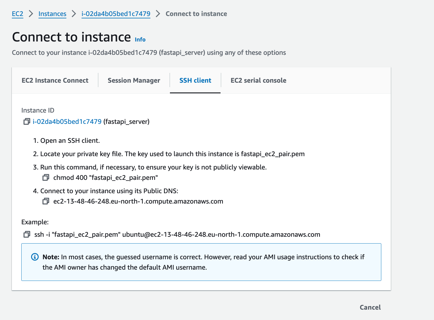The image size is (434, 320).
Task: Open the Info link beside the heading
Action: point(140,39)
